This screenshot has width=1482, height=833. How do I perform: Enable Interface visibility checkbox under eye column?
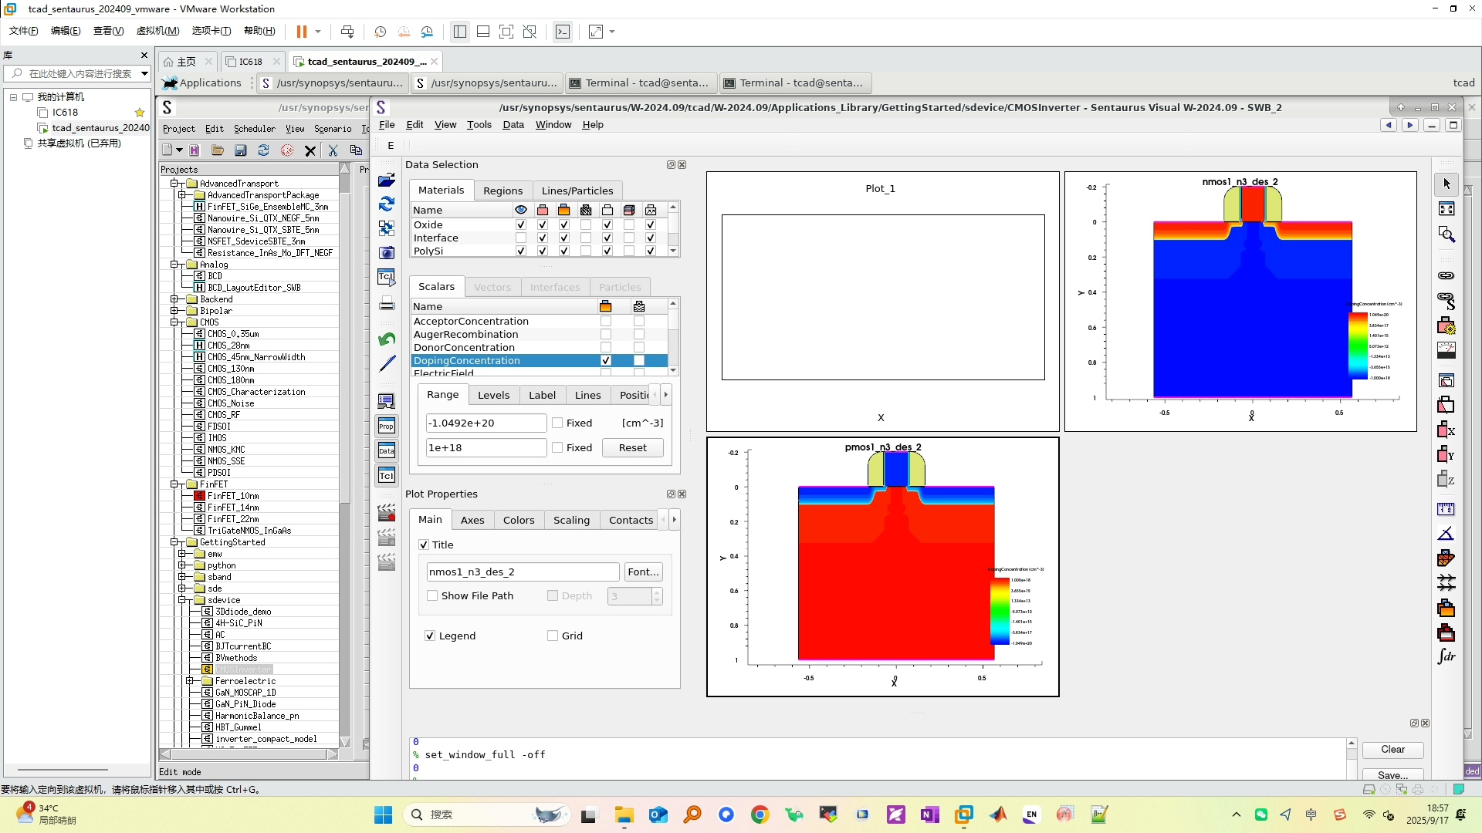pyautogui.click(x=521, y=238)
